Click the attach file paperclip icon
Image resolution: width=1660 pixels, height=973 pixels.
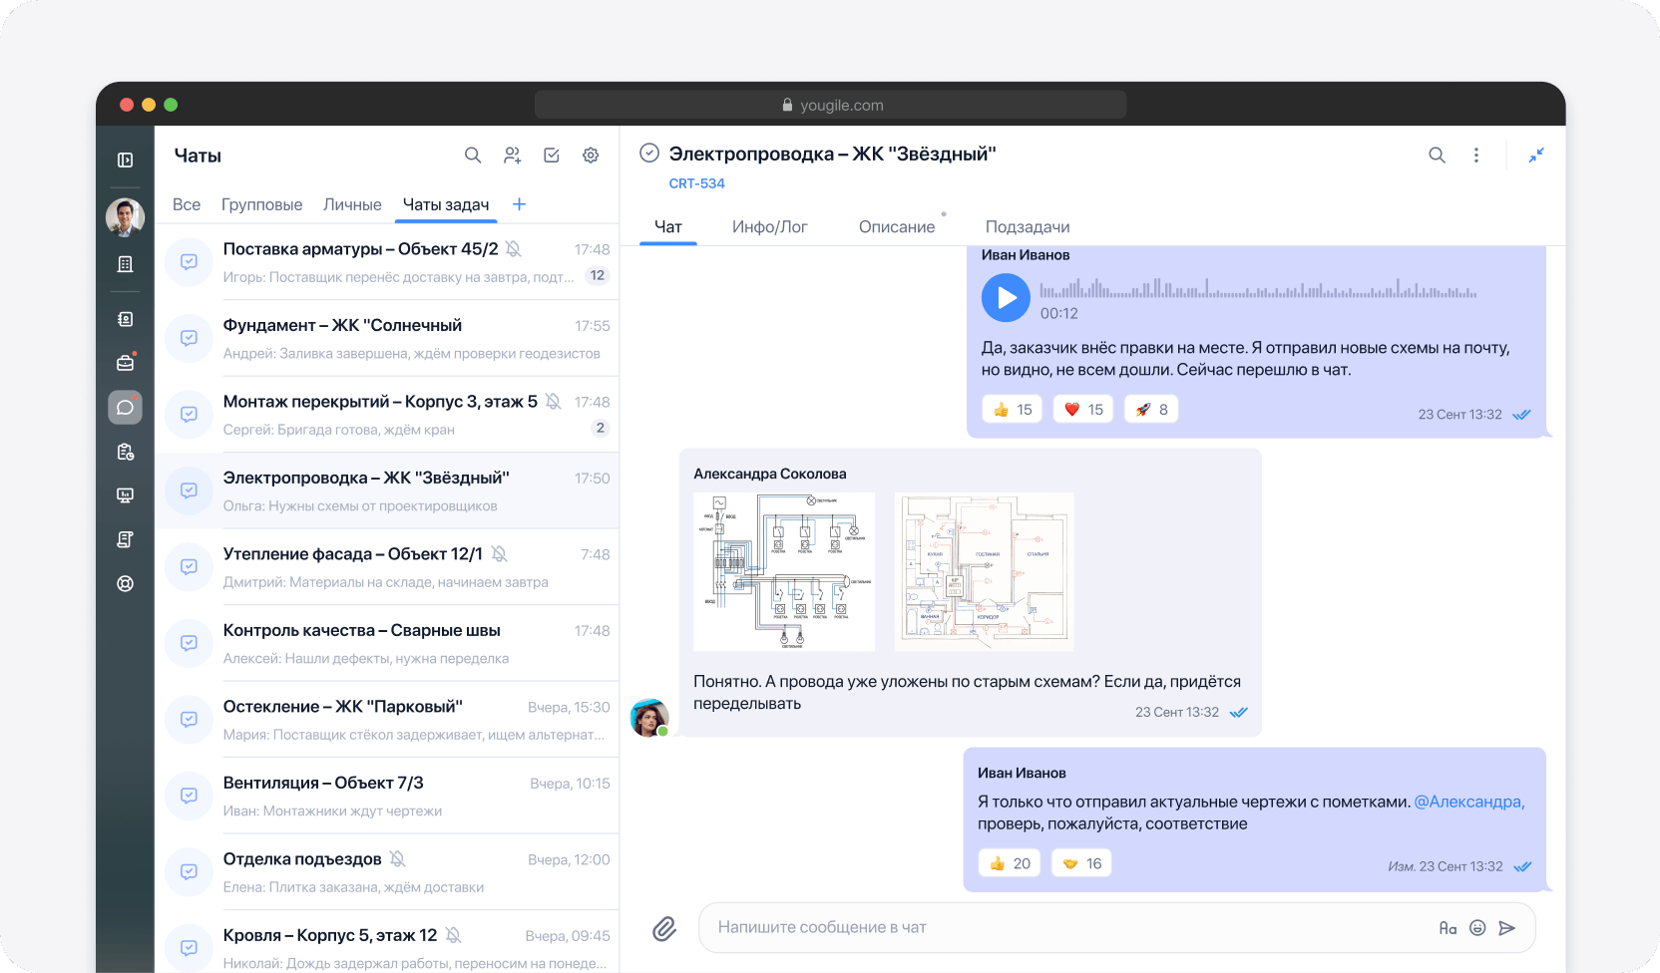(x=664, y=929)
